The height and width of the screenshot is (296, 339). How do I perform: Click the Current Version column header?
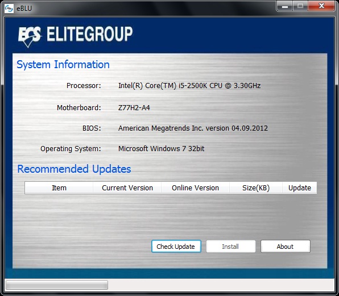(x=127, y=188)
